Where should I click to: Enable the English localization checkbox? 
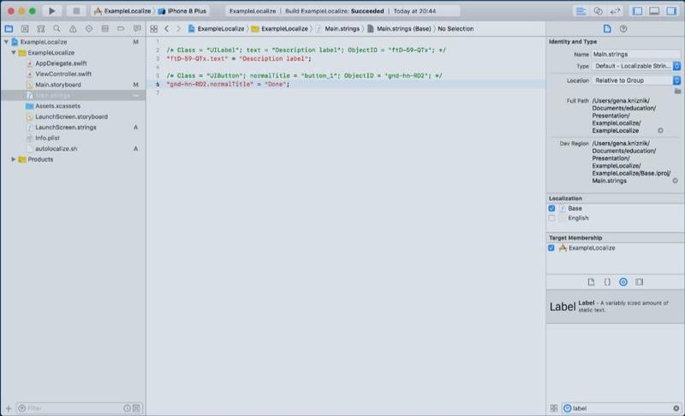(x=552, y=218)
